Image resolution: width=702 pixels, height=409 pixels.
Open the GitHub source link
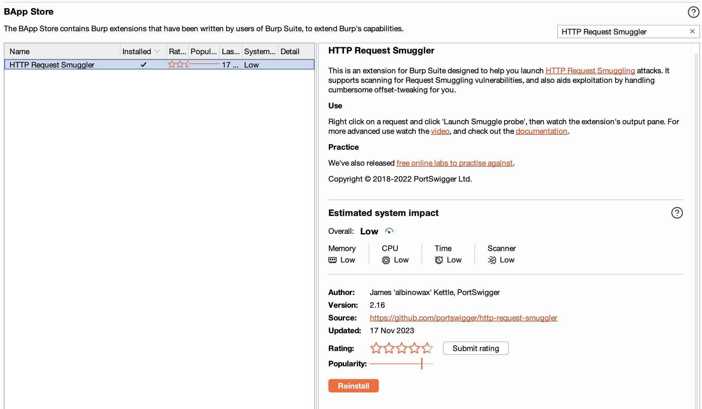[x=463, y=318]
